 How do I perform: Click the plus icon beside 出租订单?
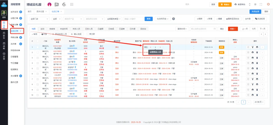21,18
